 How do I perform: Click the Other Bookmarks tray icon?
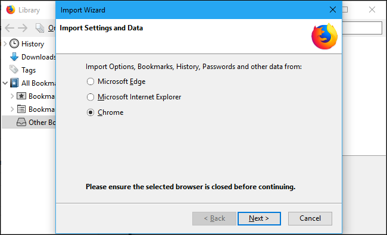[x=21, y=122]
